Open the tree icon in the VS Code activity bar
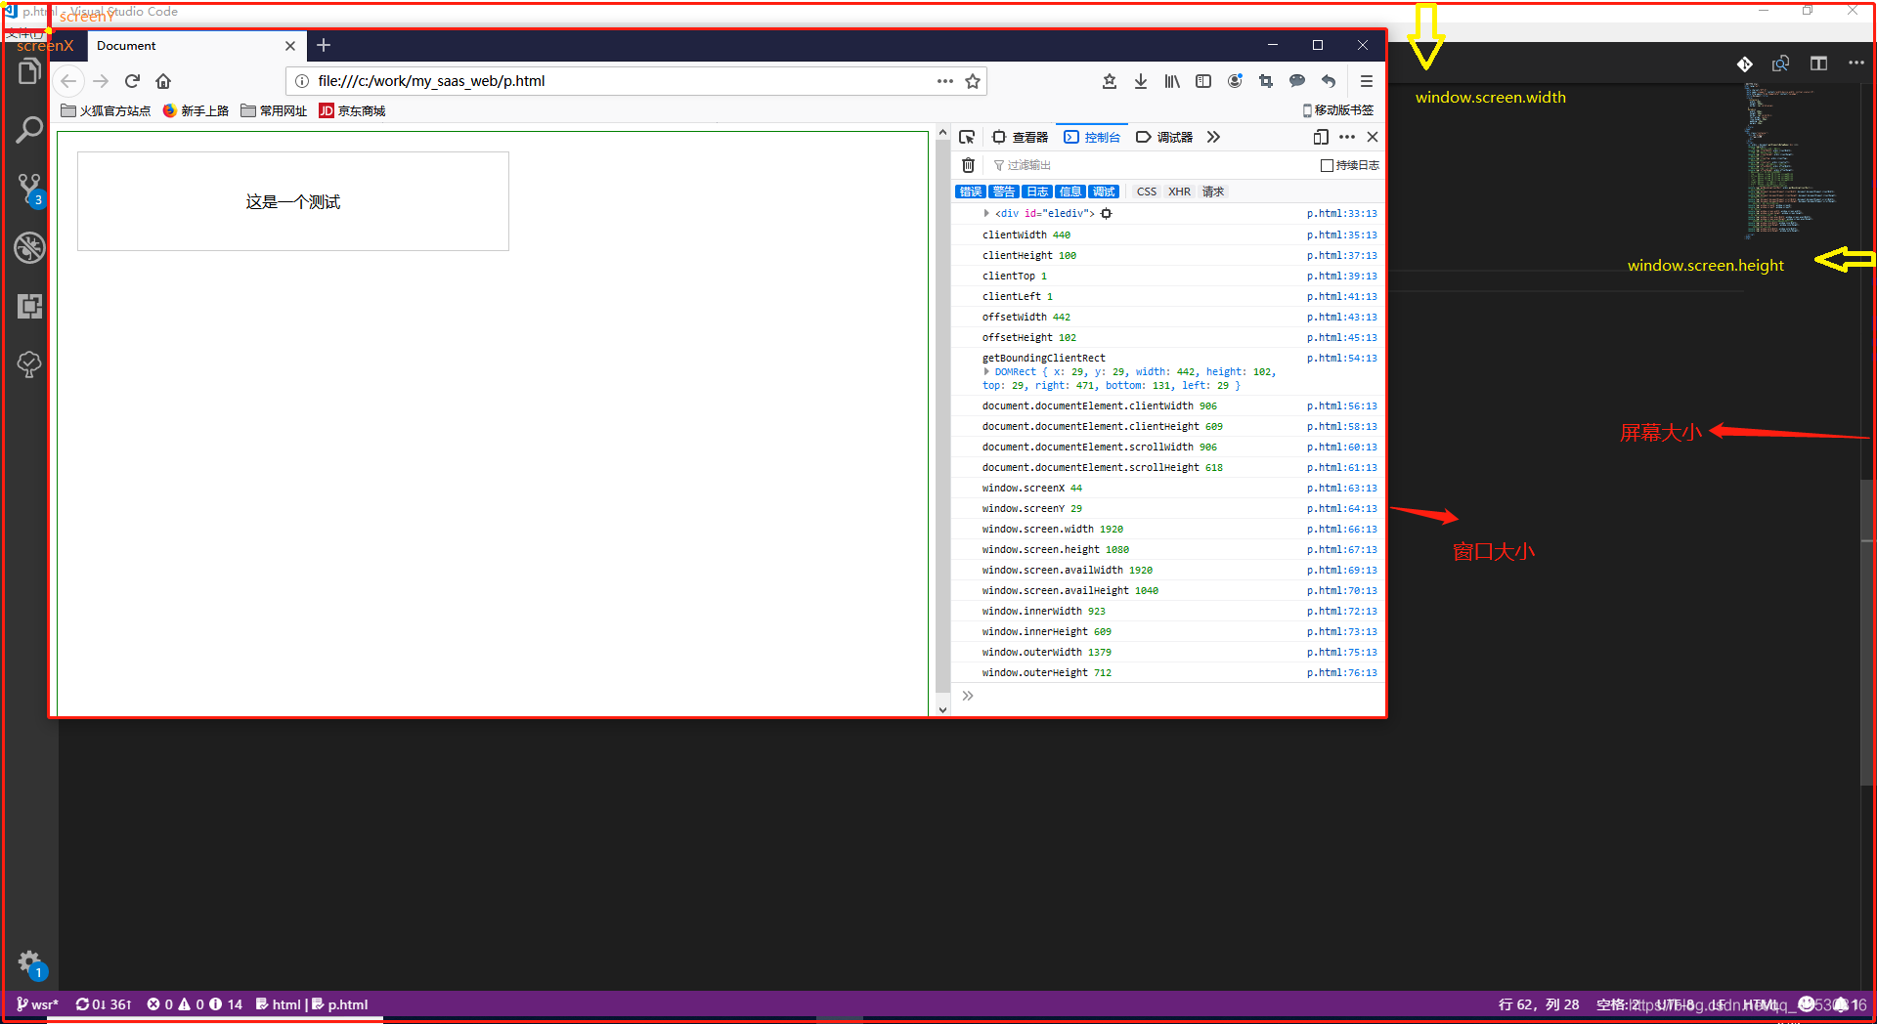 click(29, 364)
